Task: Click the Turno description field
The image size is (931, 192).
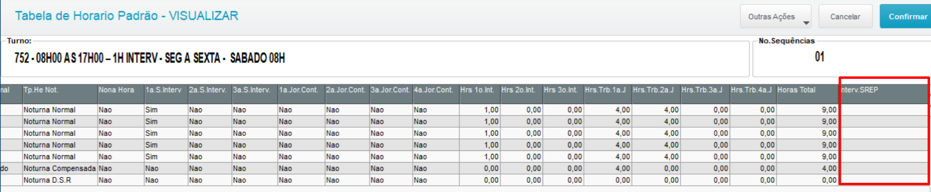Action: [375, 59]
